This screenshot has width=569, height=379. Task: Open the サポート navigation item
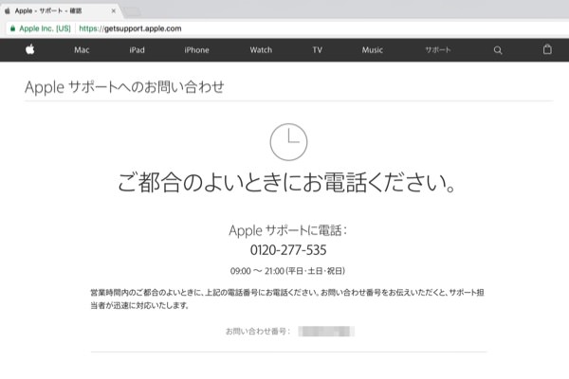(437, 49)
